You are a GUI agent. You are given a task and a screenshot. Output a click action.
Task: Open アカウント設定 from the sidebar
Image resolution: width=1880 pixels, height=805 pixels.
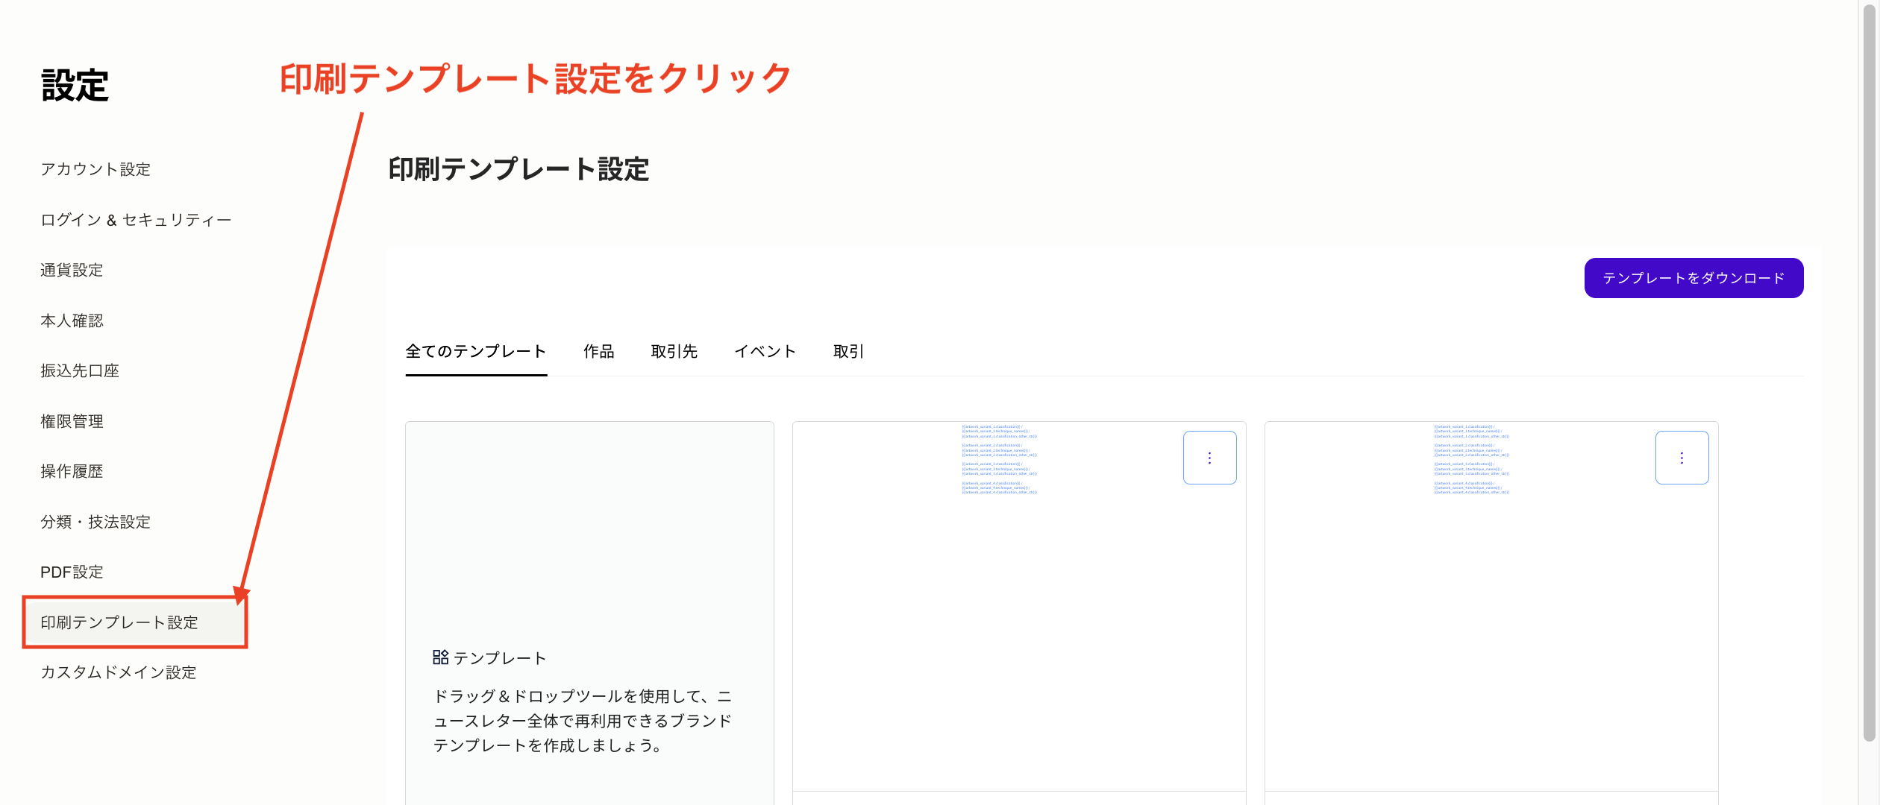(95, 169)
